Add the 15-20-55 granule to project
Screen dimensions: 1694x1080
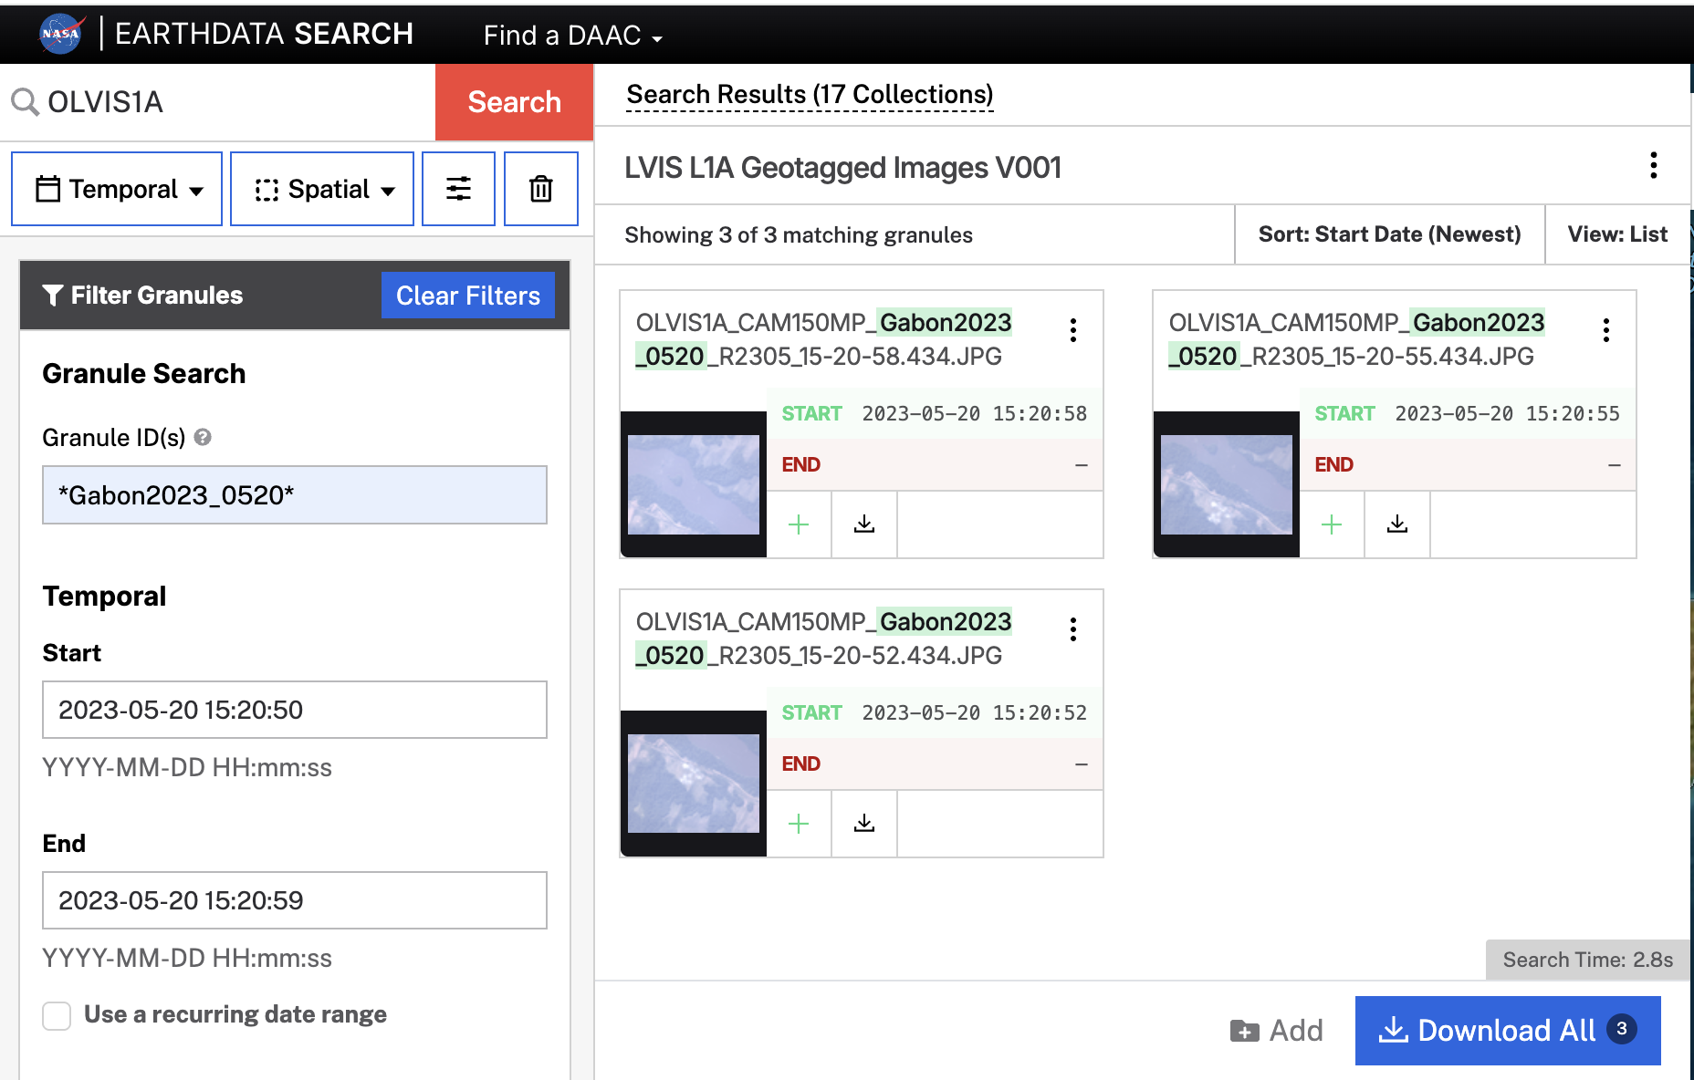1332,524
